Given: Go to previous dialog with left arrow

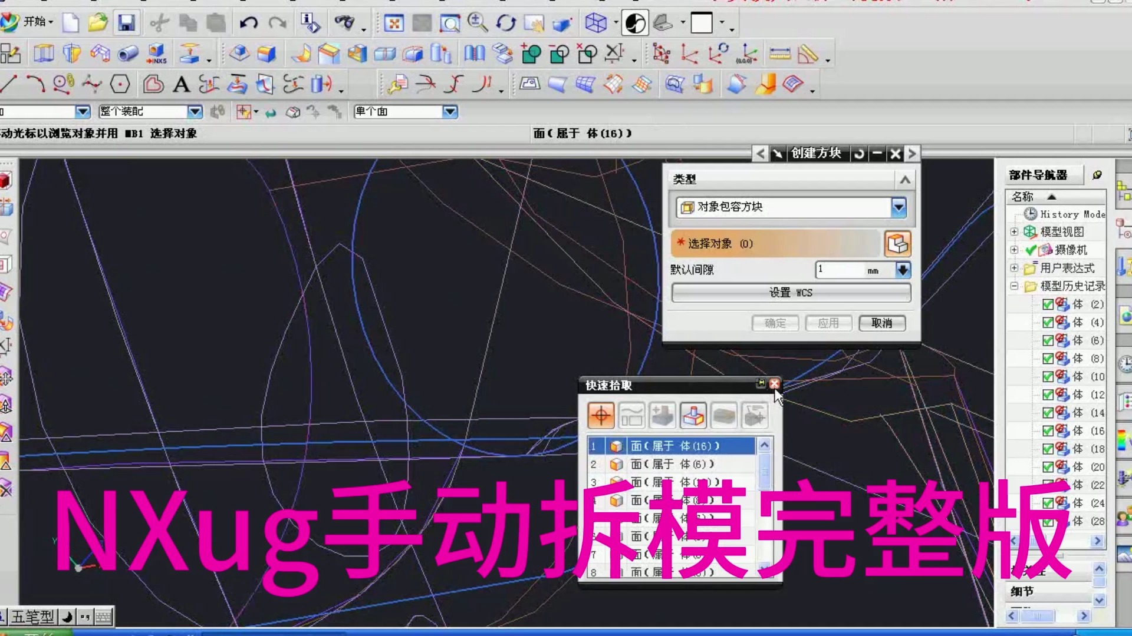Looking at the screenshot, I should click(x=761, y=154).
